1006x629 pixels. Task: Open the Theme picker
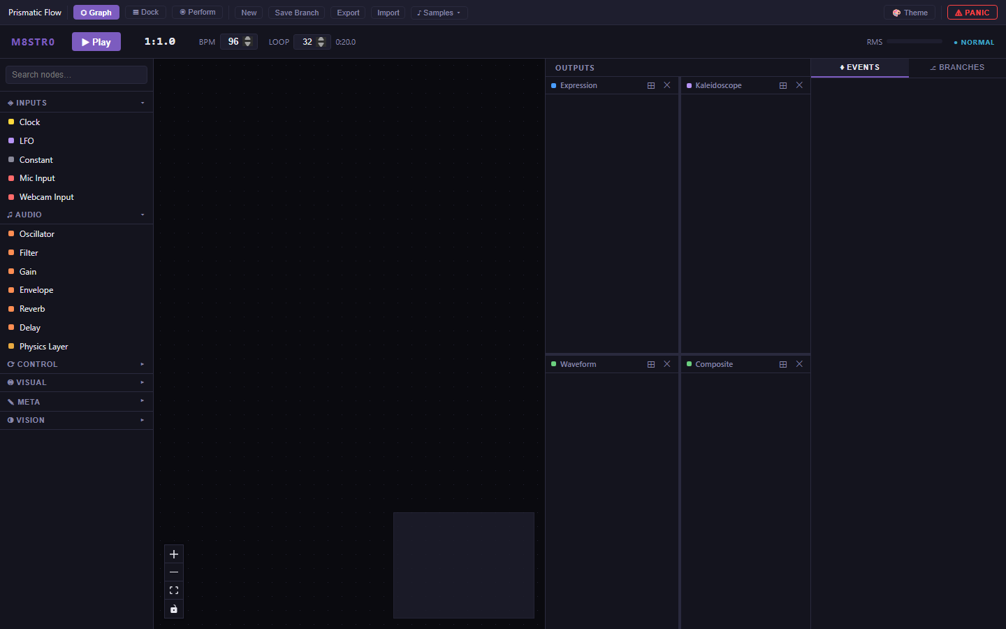tap(910, 13)
